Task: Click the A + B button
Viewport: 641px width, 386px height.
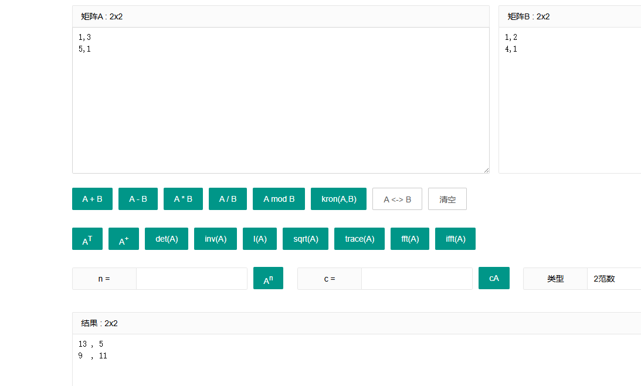Action: 92,199
